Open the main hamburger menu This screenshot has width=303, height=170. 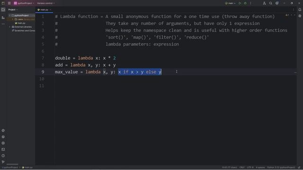[x=9, y=3]
